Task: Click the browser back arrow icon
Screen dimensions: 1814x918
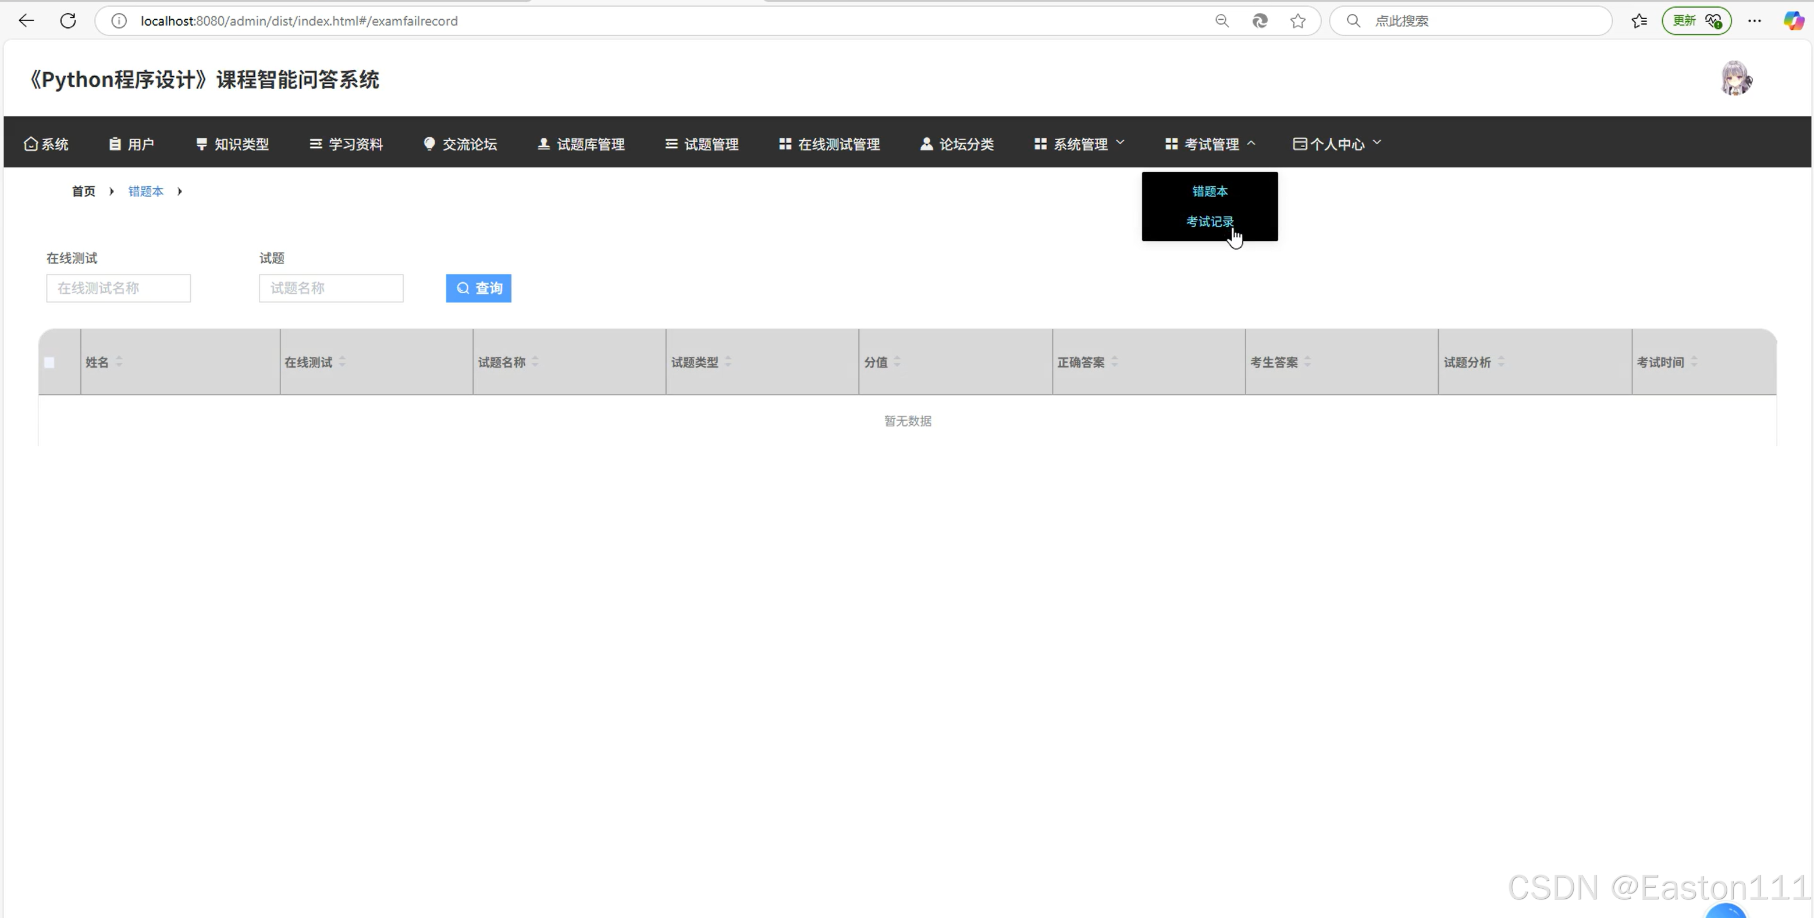Action: coord(26,20)
